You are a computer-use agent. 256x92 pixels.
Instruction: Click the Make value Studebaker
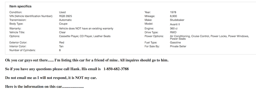tap(177, 20)
